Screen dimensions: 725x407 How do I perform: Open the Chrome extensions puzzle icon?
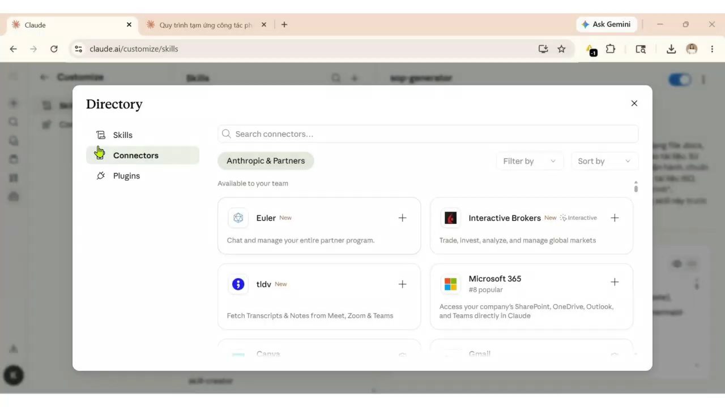click(611, 49)
